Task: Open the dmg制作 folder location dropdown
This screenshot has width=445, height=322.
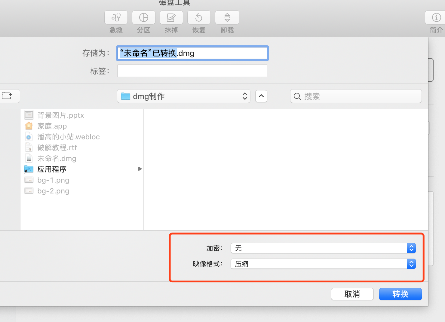Action: [x=183, y=96]
